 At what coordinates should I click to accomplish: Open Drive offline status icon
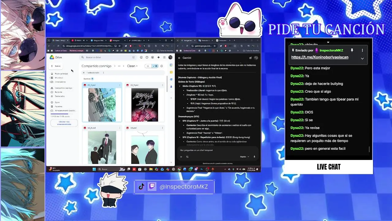point(141,57)
